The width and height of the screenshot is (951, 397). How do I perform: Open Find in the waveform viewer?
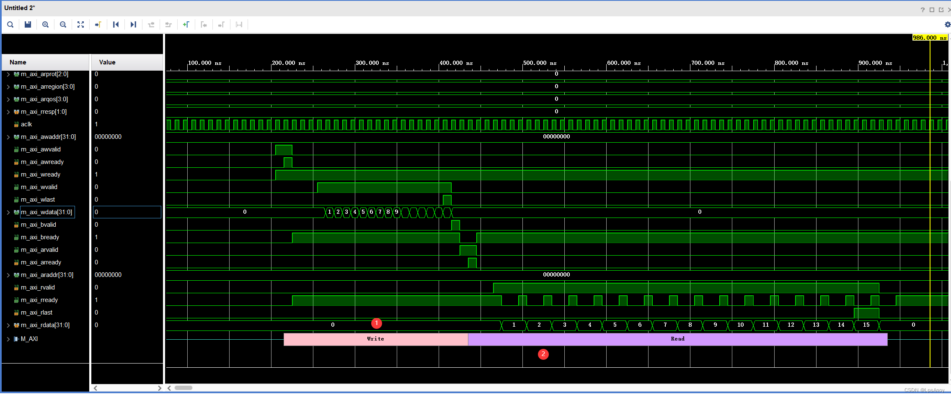click(x=10, y=24)
